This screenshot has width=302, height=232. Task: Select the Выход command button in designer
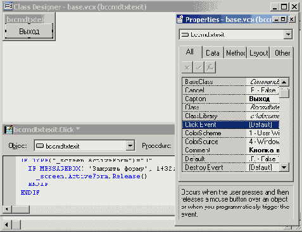click(29, 31)
